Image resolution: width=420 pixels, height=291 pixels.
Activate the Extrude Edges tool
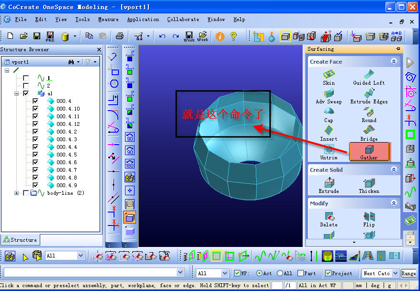(x=369, y=96)
